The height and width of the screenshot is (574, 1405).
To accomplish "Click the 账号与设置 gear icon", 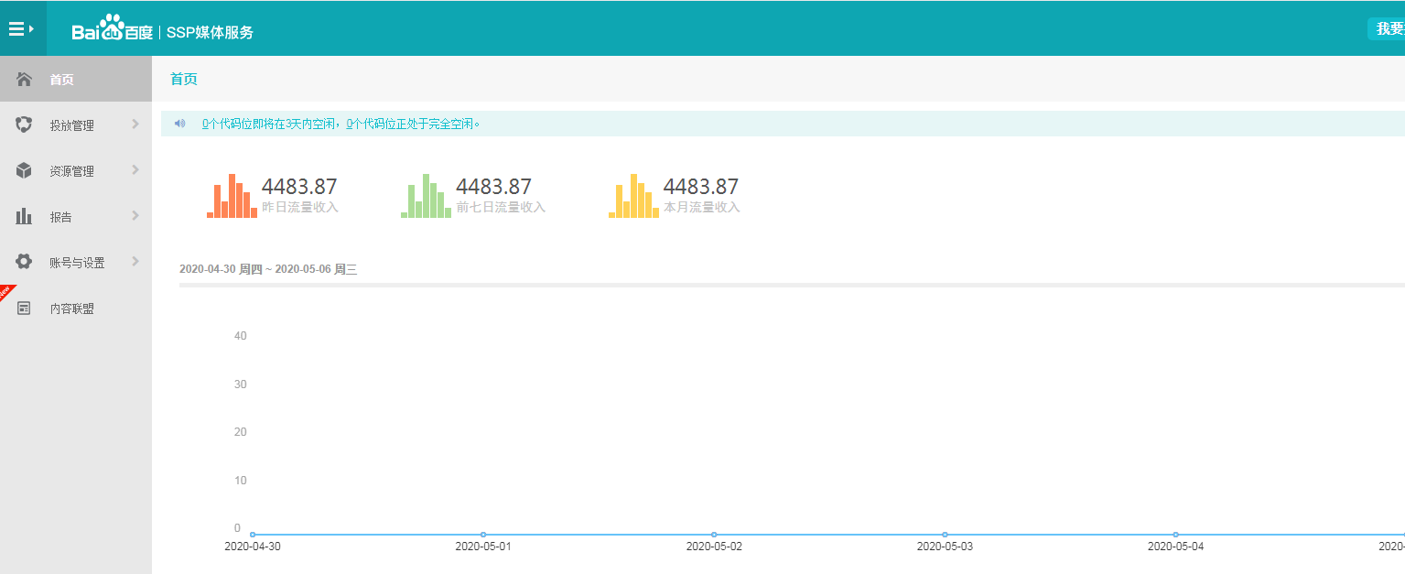I will click(x=25, y=262).
